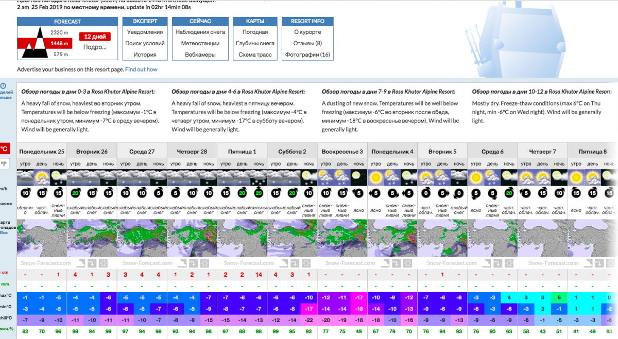618x339 pixels.
Task: Click the pink -17 max temperature cell on Sunday 3 night
Action: 359,297
